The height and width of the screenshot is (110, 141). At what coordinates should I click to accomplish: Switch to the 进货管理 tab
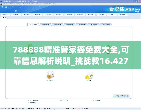click(x=33, y=24)
